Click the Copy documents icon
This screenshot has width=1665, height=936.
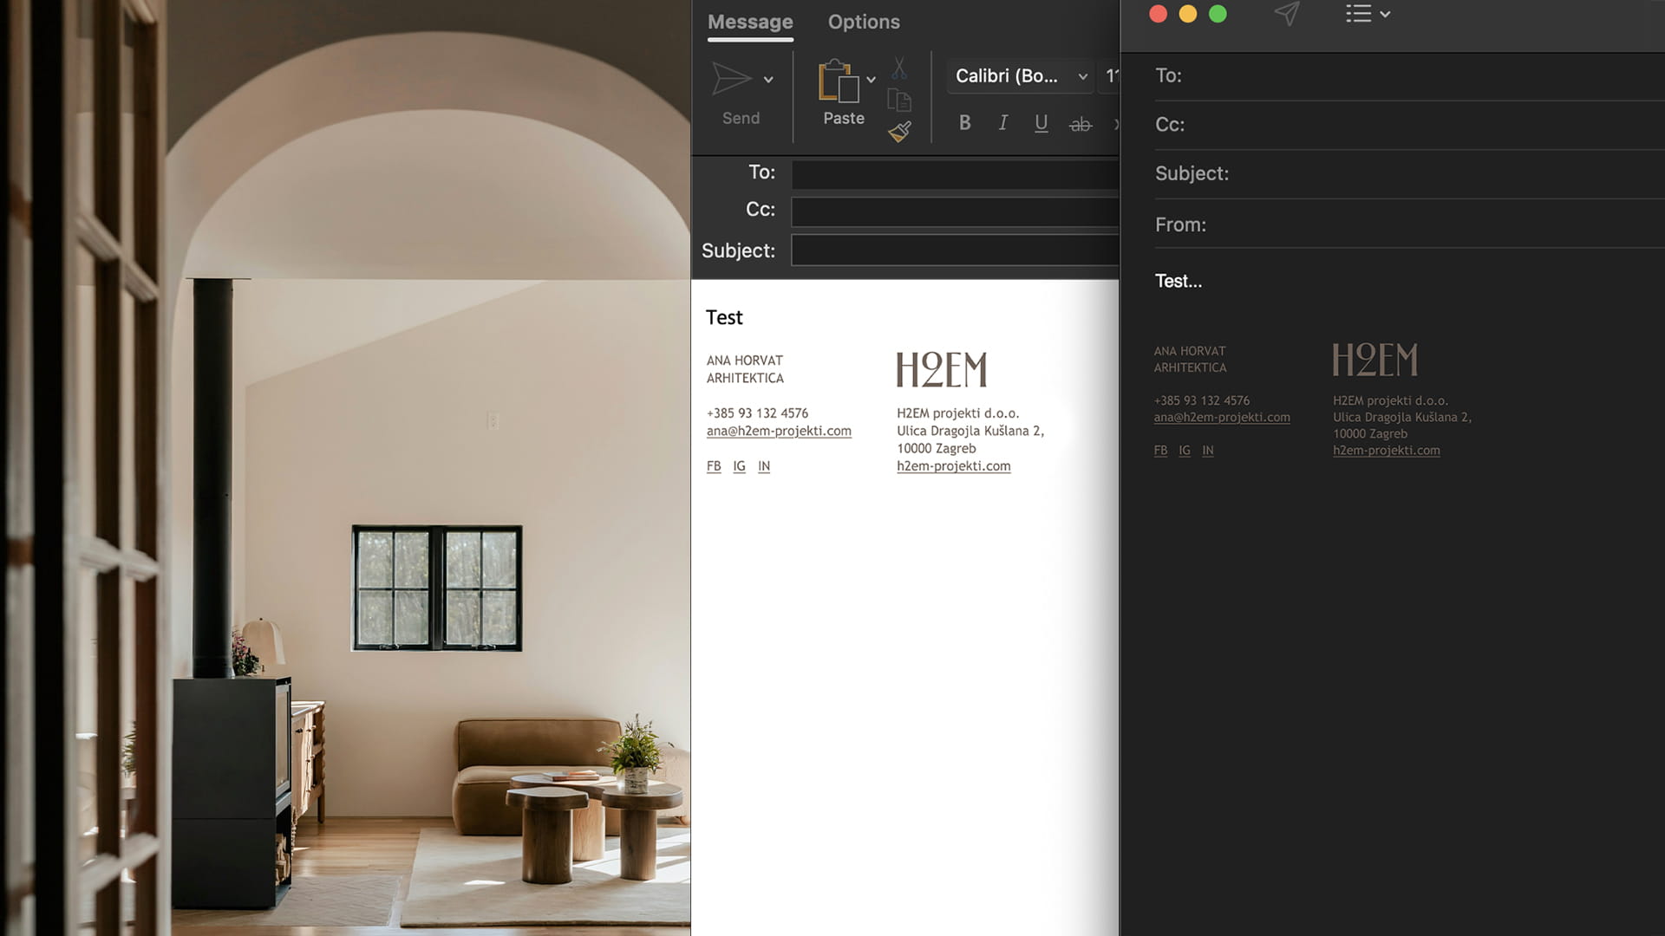point(899,101)
